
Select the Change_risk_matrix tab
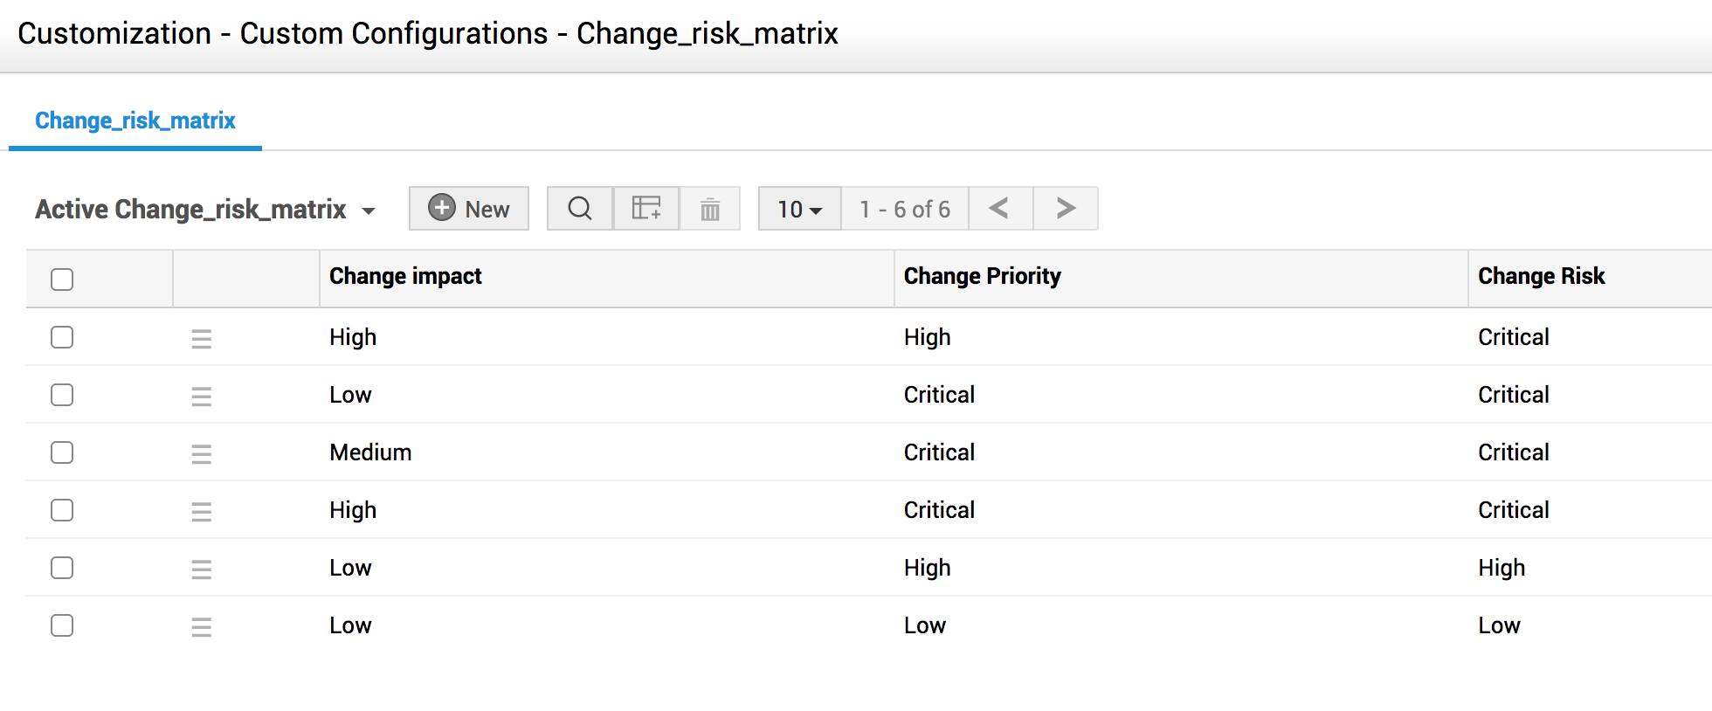[135, 121]
